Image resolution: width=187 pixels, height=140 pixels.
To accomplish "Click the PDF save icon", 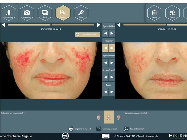I will [x=126, y=129].
